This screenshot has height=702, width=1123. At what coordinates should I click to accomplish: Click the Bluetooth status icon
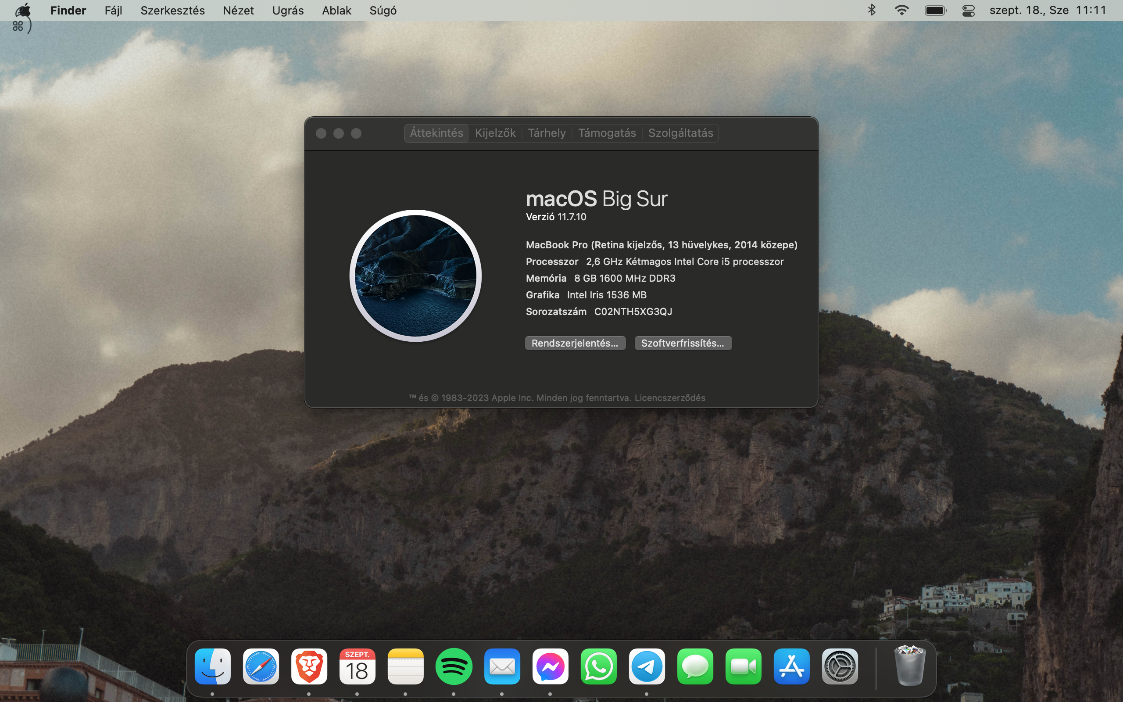pyautogui.click(x=872, y=10)
